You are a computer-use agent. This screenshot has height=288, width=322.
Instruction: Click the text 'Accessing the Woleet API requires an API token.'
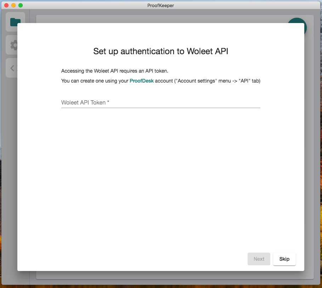click(114, 71)
